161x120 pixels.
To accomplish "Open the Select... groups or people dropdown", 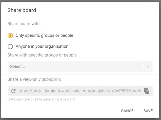I will point(80,66).
